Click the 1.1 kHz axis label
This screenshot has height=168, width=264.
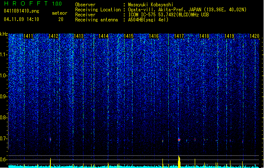[x=4, y=55]
